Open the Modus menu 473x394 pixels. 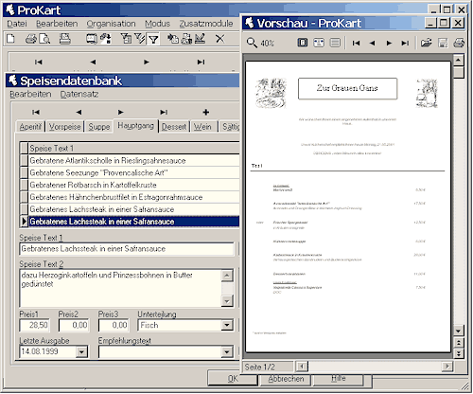click(x=157, y=24)
